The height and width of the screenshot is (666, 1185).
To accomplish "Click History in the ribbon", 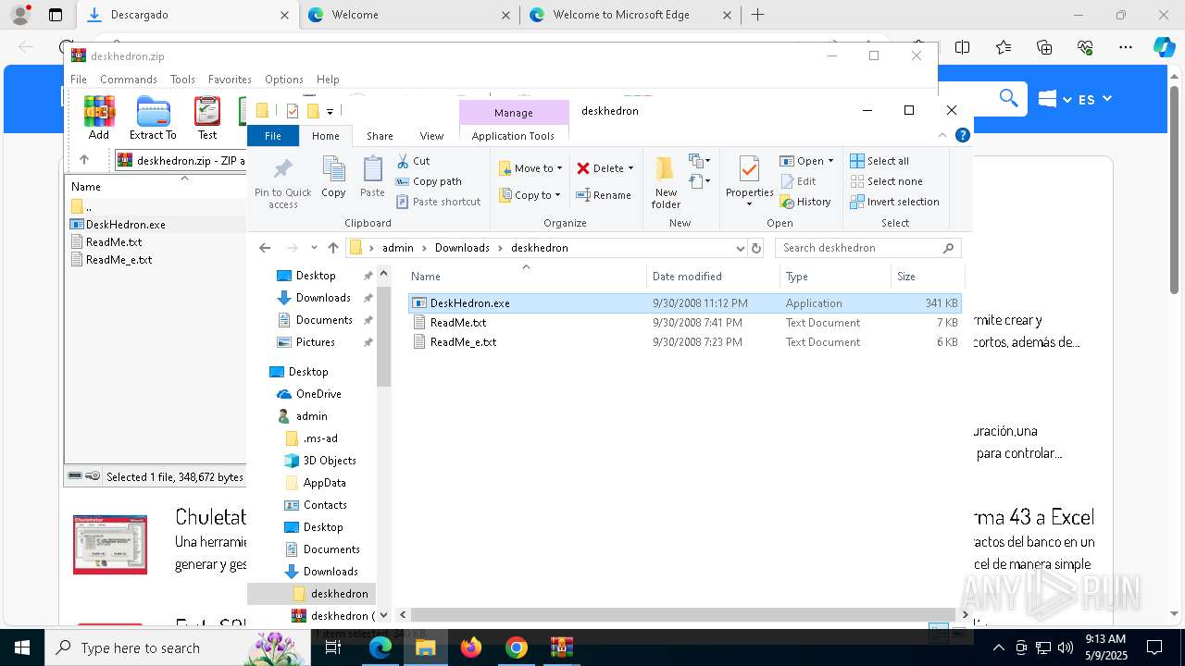I will tap(805, 202).
